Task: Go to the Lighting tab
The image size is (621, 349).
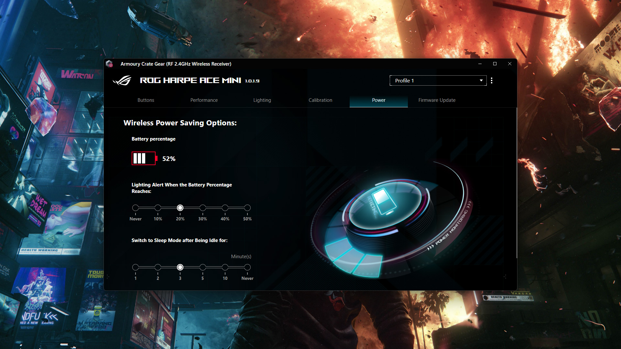Action: (x=262, y=100)
